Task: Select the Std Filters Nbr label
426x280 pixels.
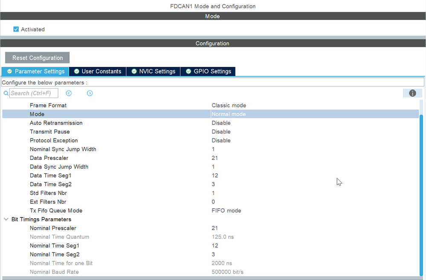Action: coord(48,193)
